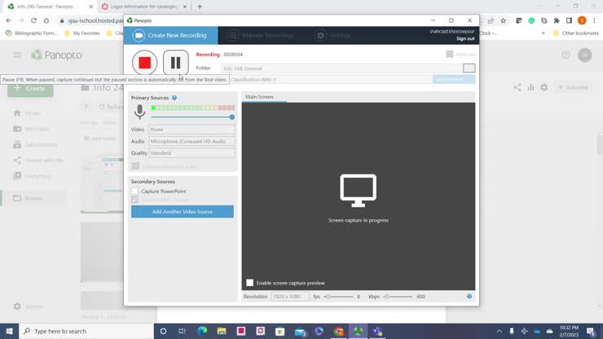
Task: Click the Primary Sources help icon
Action: click(174, 98)
